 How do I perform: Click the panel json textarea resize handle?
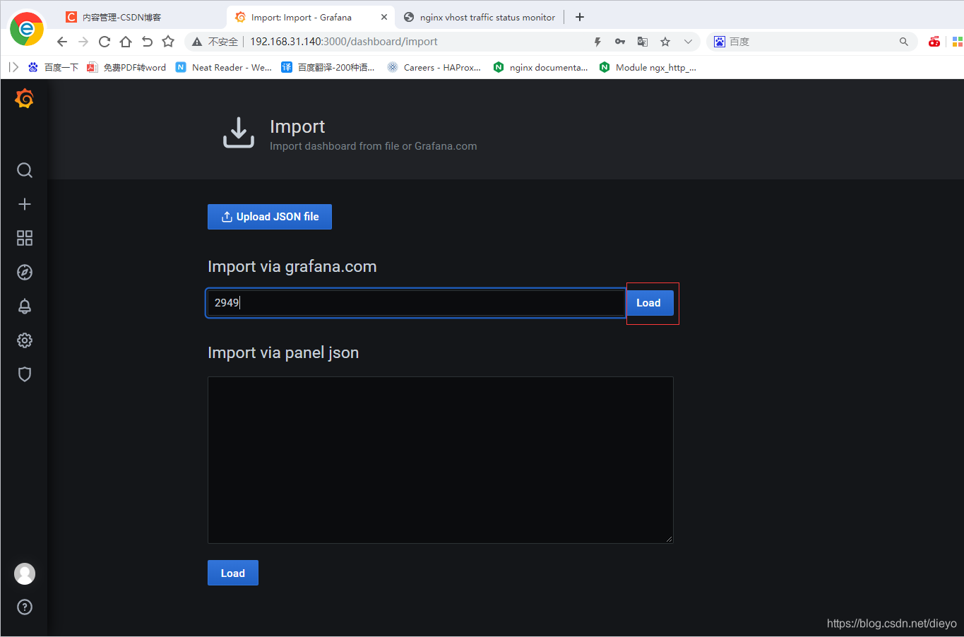(x=669, y=539)
